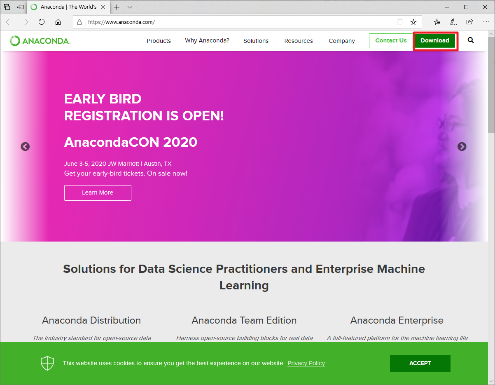The width and height of the screenshot is (495, 385).
Task: Open the Privacy Policy link
Action: point(306,363)
